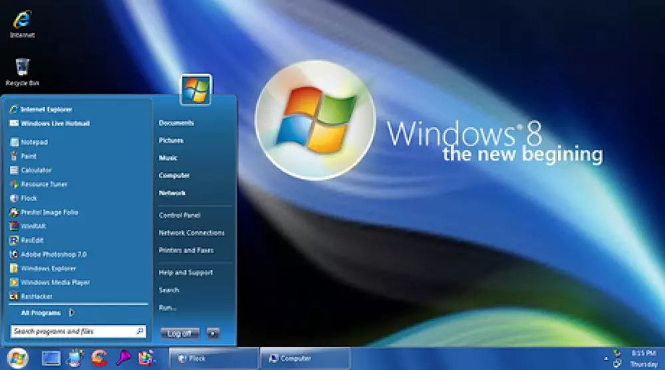Click the Show Desktop quick launch icon

click(51, 358)
